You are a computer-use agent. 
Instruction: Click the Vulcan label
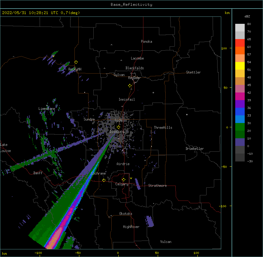pyautogui.click(x=166, y=242)
